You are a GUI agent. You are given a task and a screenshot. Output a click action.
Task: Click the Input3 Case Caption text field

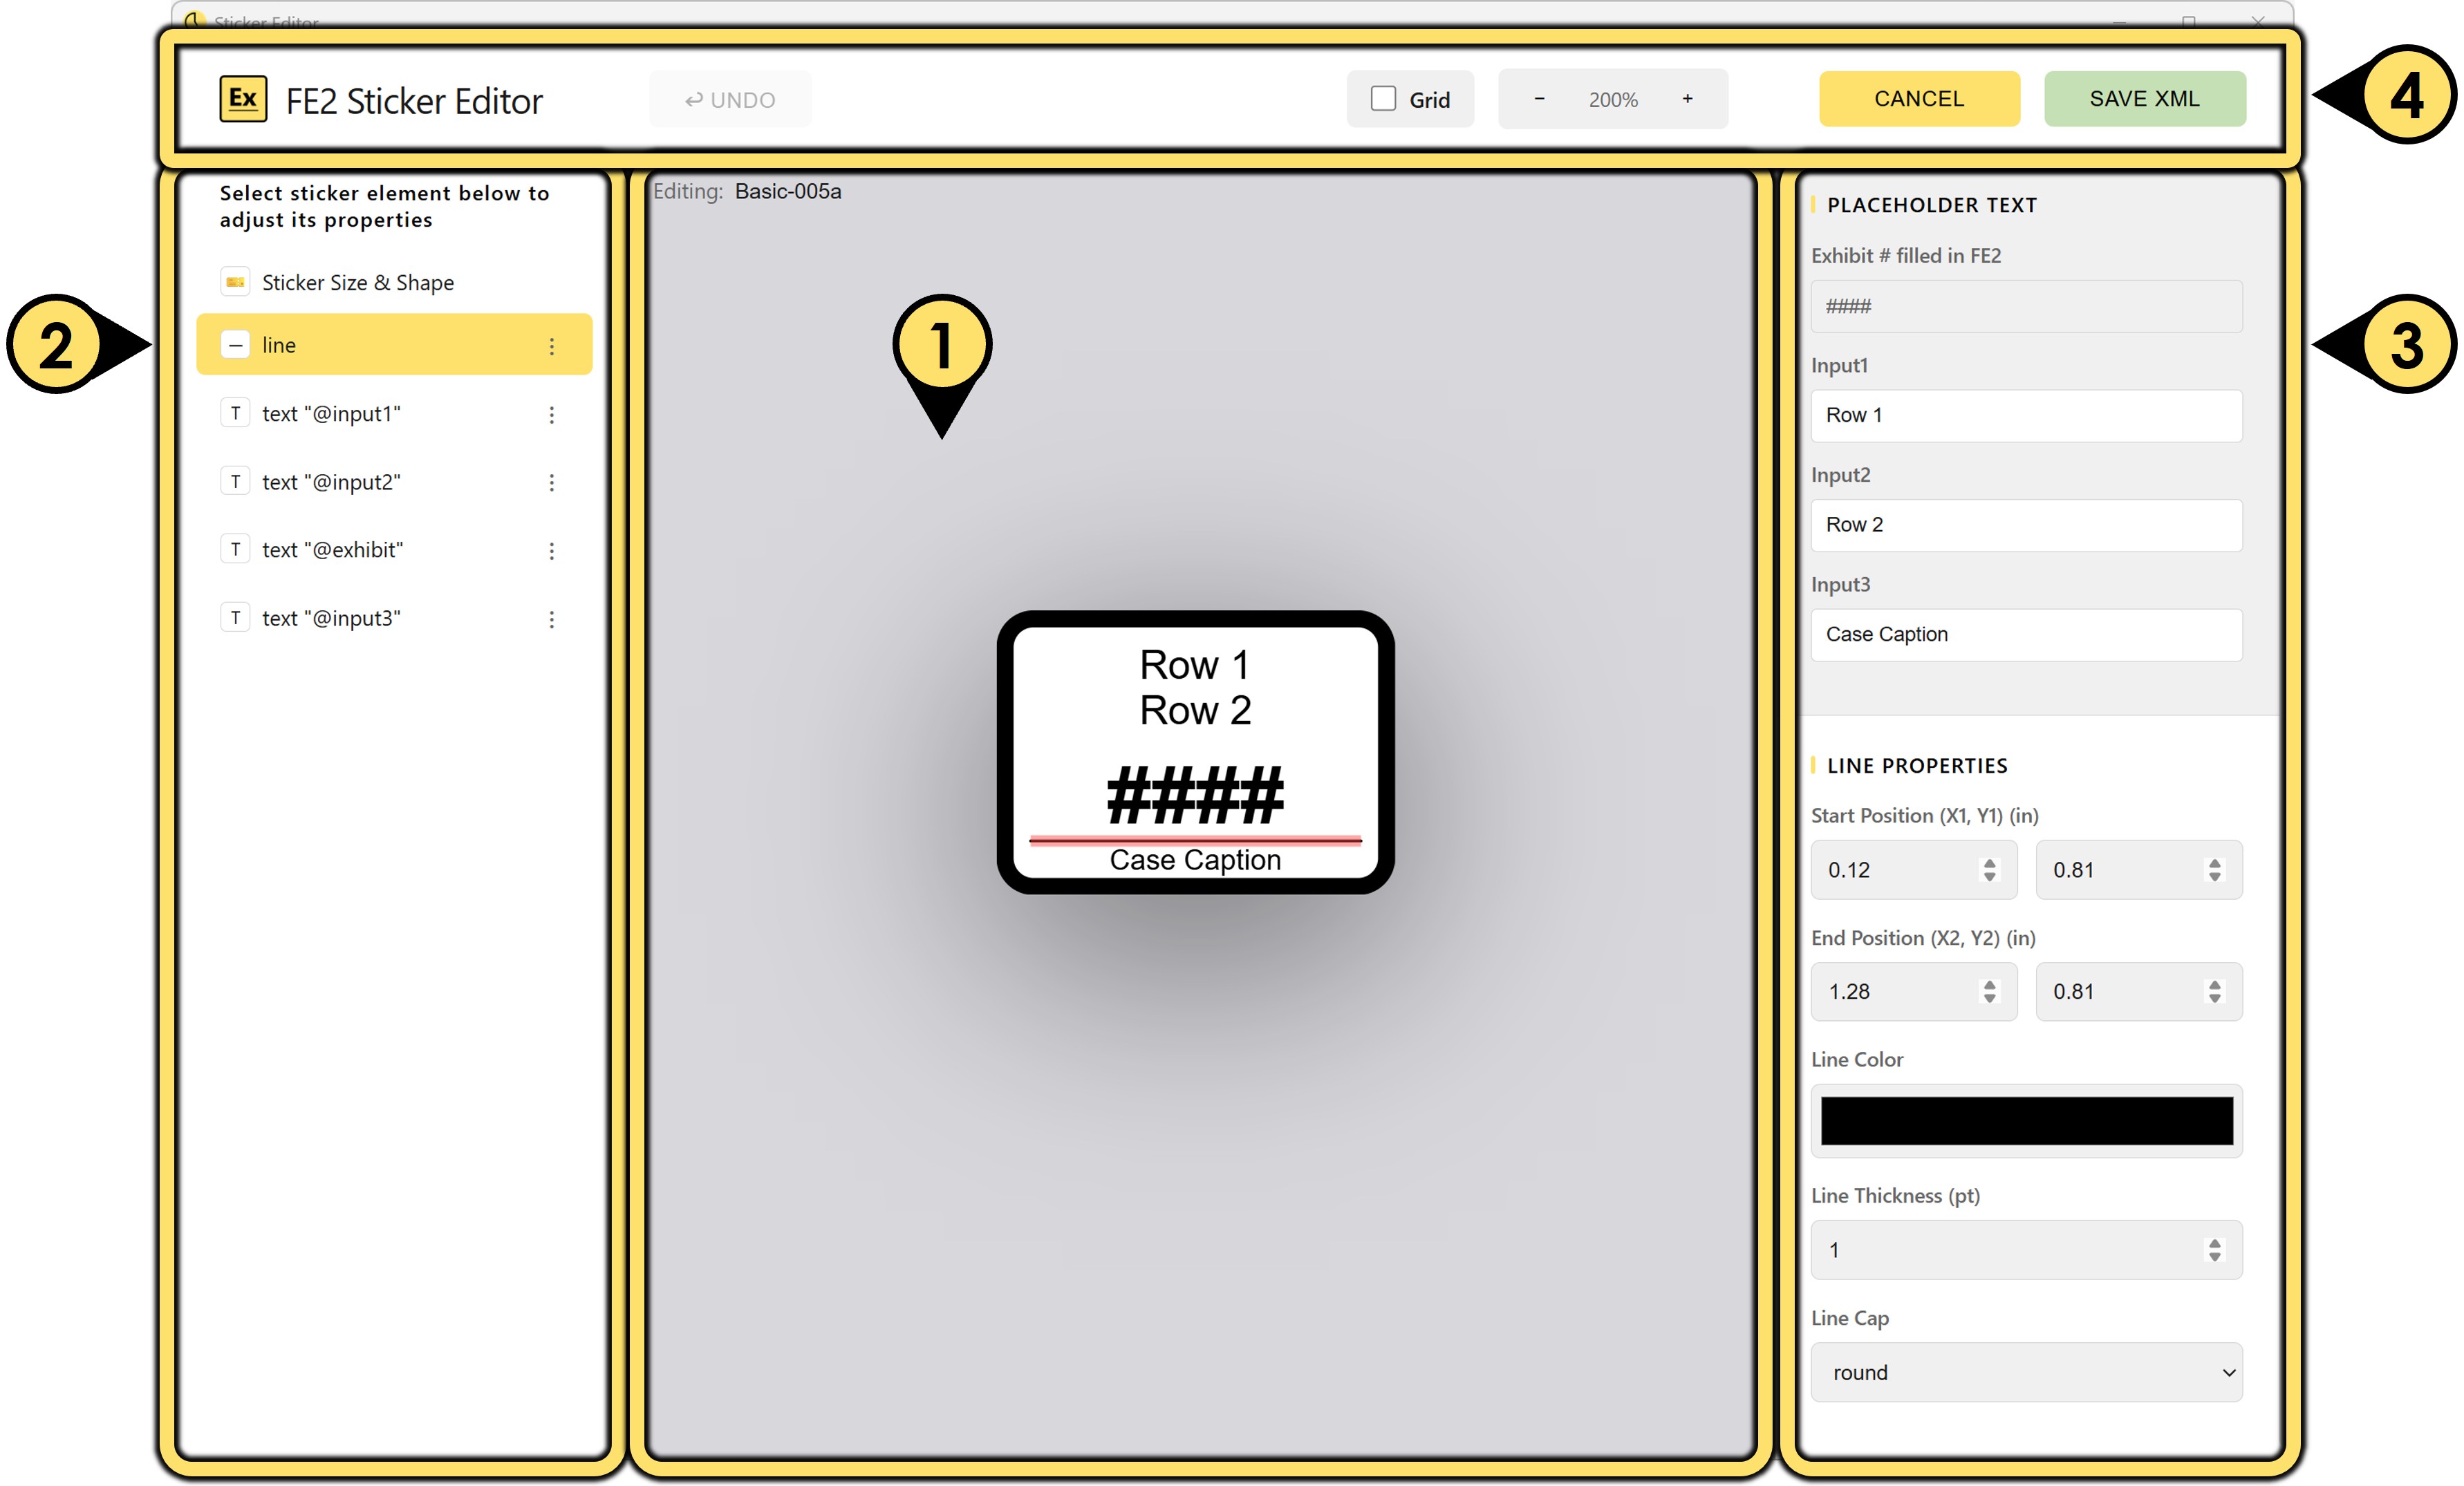[2026, 635]
